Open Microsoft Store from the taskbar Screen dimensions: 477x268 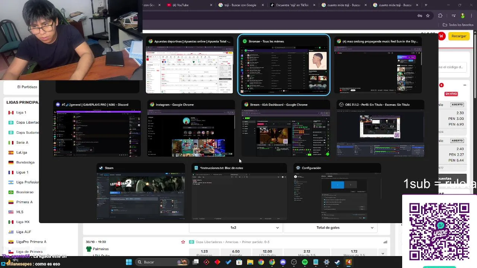coord(239,262)
